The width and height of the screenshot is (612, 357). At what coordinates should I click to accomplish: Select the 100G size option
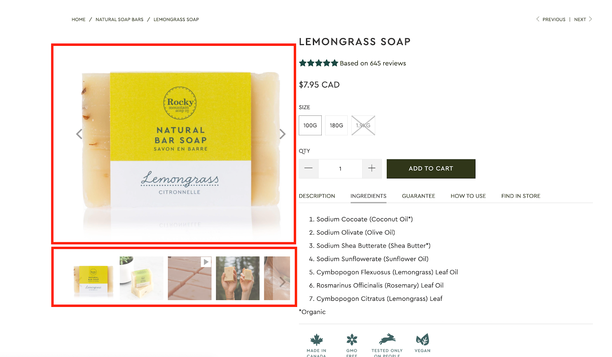tap(310, 125)
